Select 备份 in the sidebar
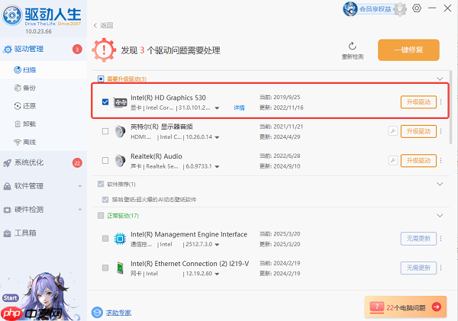 [44, 88]
